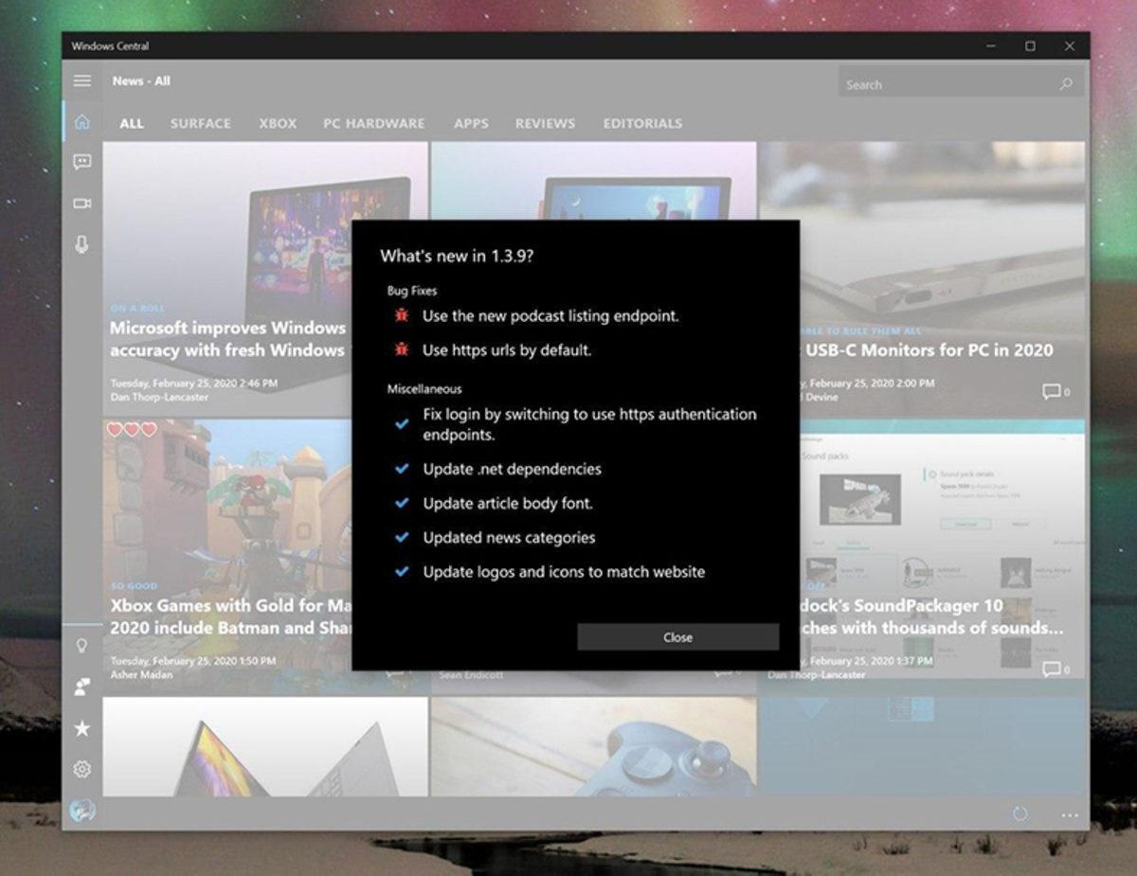Viewport: 1137px width, 876px height.
Task: Expand the hamburger navigation menu
Action: point(81,80)
